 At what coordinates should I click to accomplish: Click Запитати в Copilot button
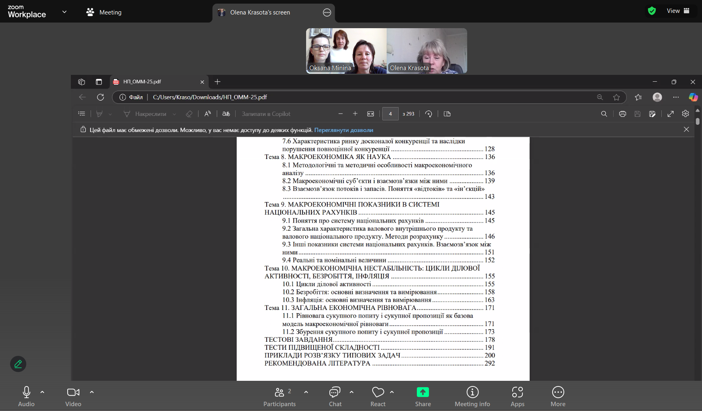pos(266,114)
